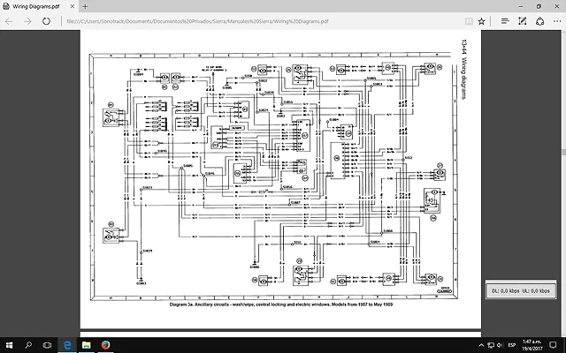This screenshot has width=566, height=353.
Task: Select the Wiring Diagrams.pdf tab
Action: tap(35, 6)
